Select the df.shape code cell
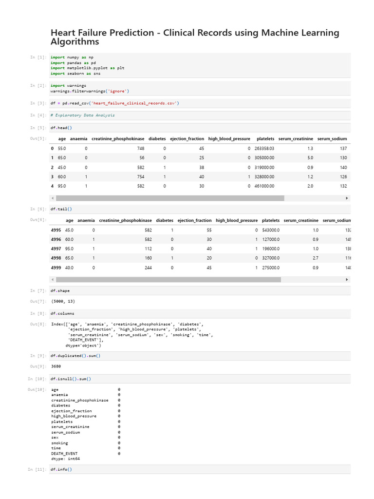The height and width of the screenshot is (499, 374). click(x=200, y=291)
